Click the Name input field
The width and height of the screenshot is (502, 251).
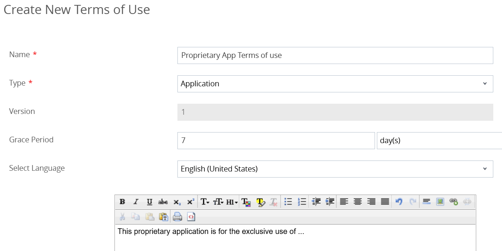pos(335,55)
